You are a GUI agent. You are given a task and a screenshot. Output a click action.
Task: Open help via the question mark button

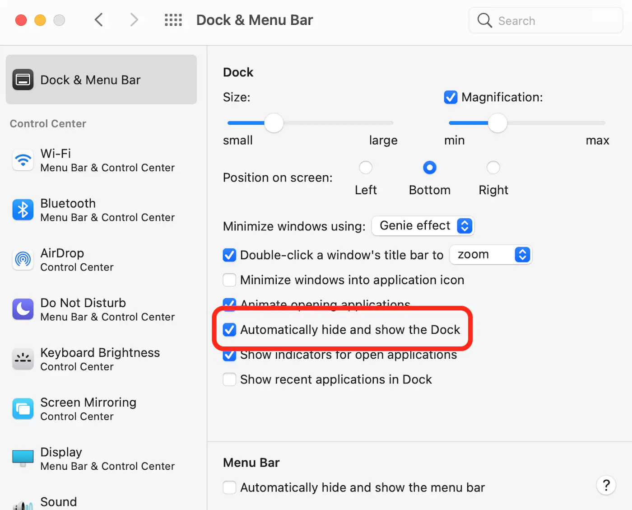tap(606, 485)
